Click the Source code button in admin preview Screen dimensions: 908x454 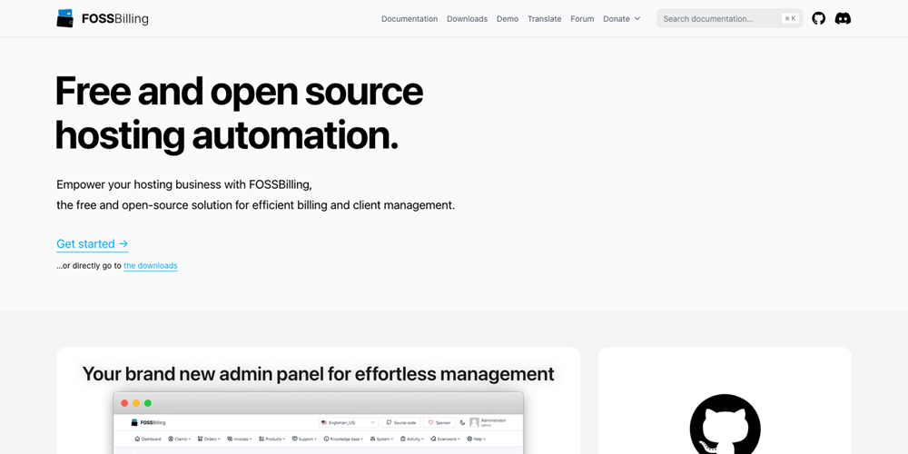tap(400, 423)
